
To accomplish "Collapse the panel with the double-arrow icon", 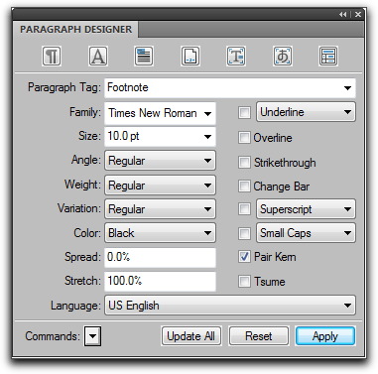I will [343, 15].
